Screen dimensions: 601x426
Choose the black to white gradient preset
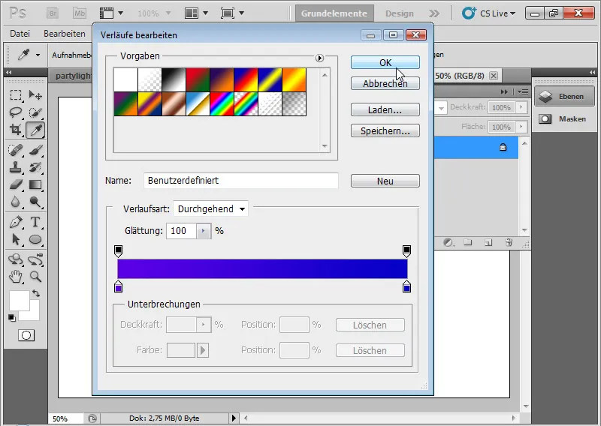174,80
